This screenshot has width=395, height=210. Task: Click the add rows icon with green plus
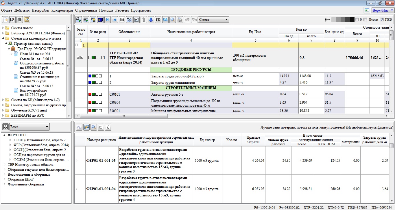(86, 20)
